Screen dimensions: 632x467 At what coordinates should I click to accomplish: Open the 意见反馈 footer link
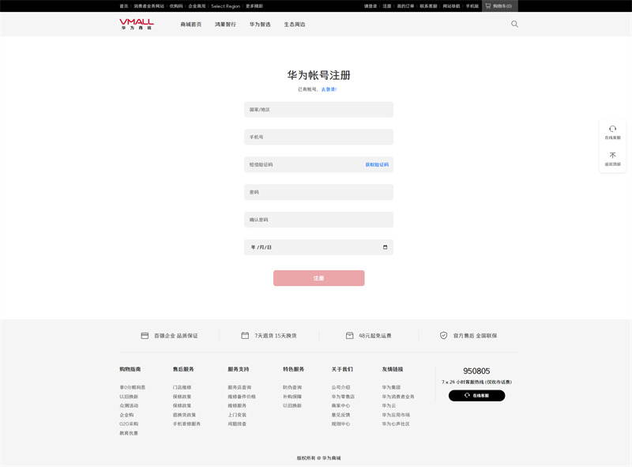341,415
